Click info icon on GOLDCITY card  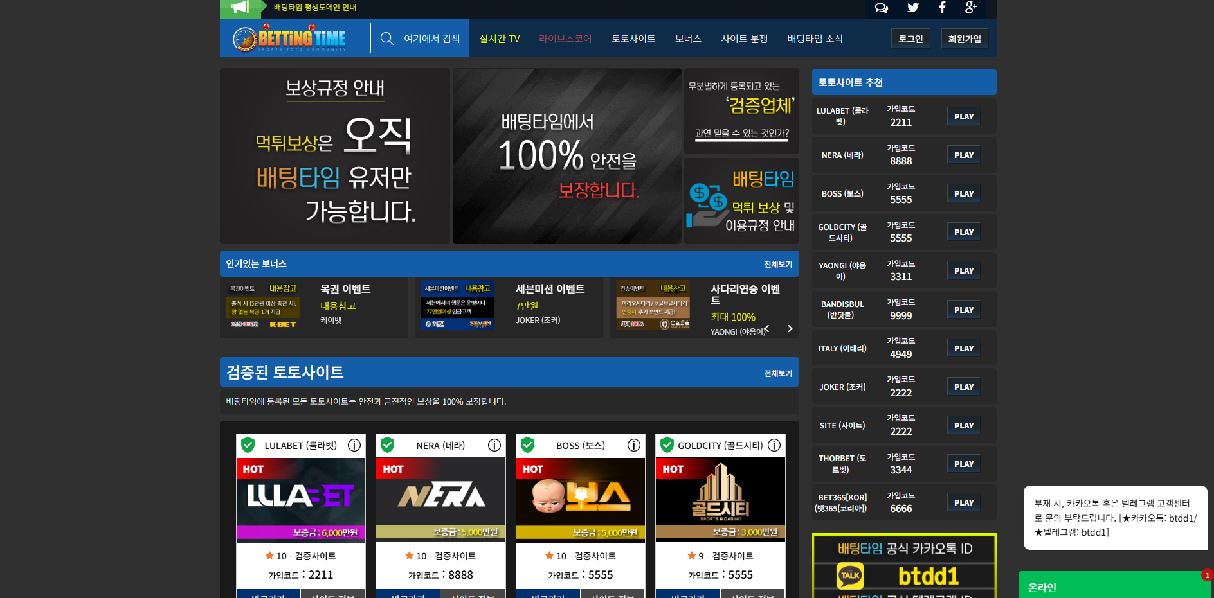coord(774,445)
